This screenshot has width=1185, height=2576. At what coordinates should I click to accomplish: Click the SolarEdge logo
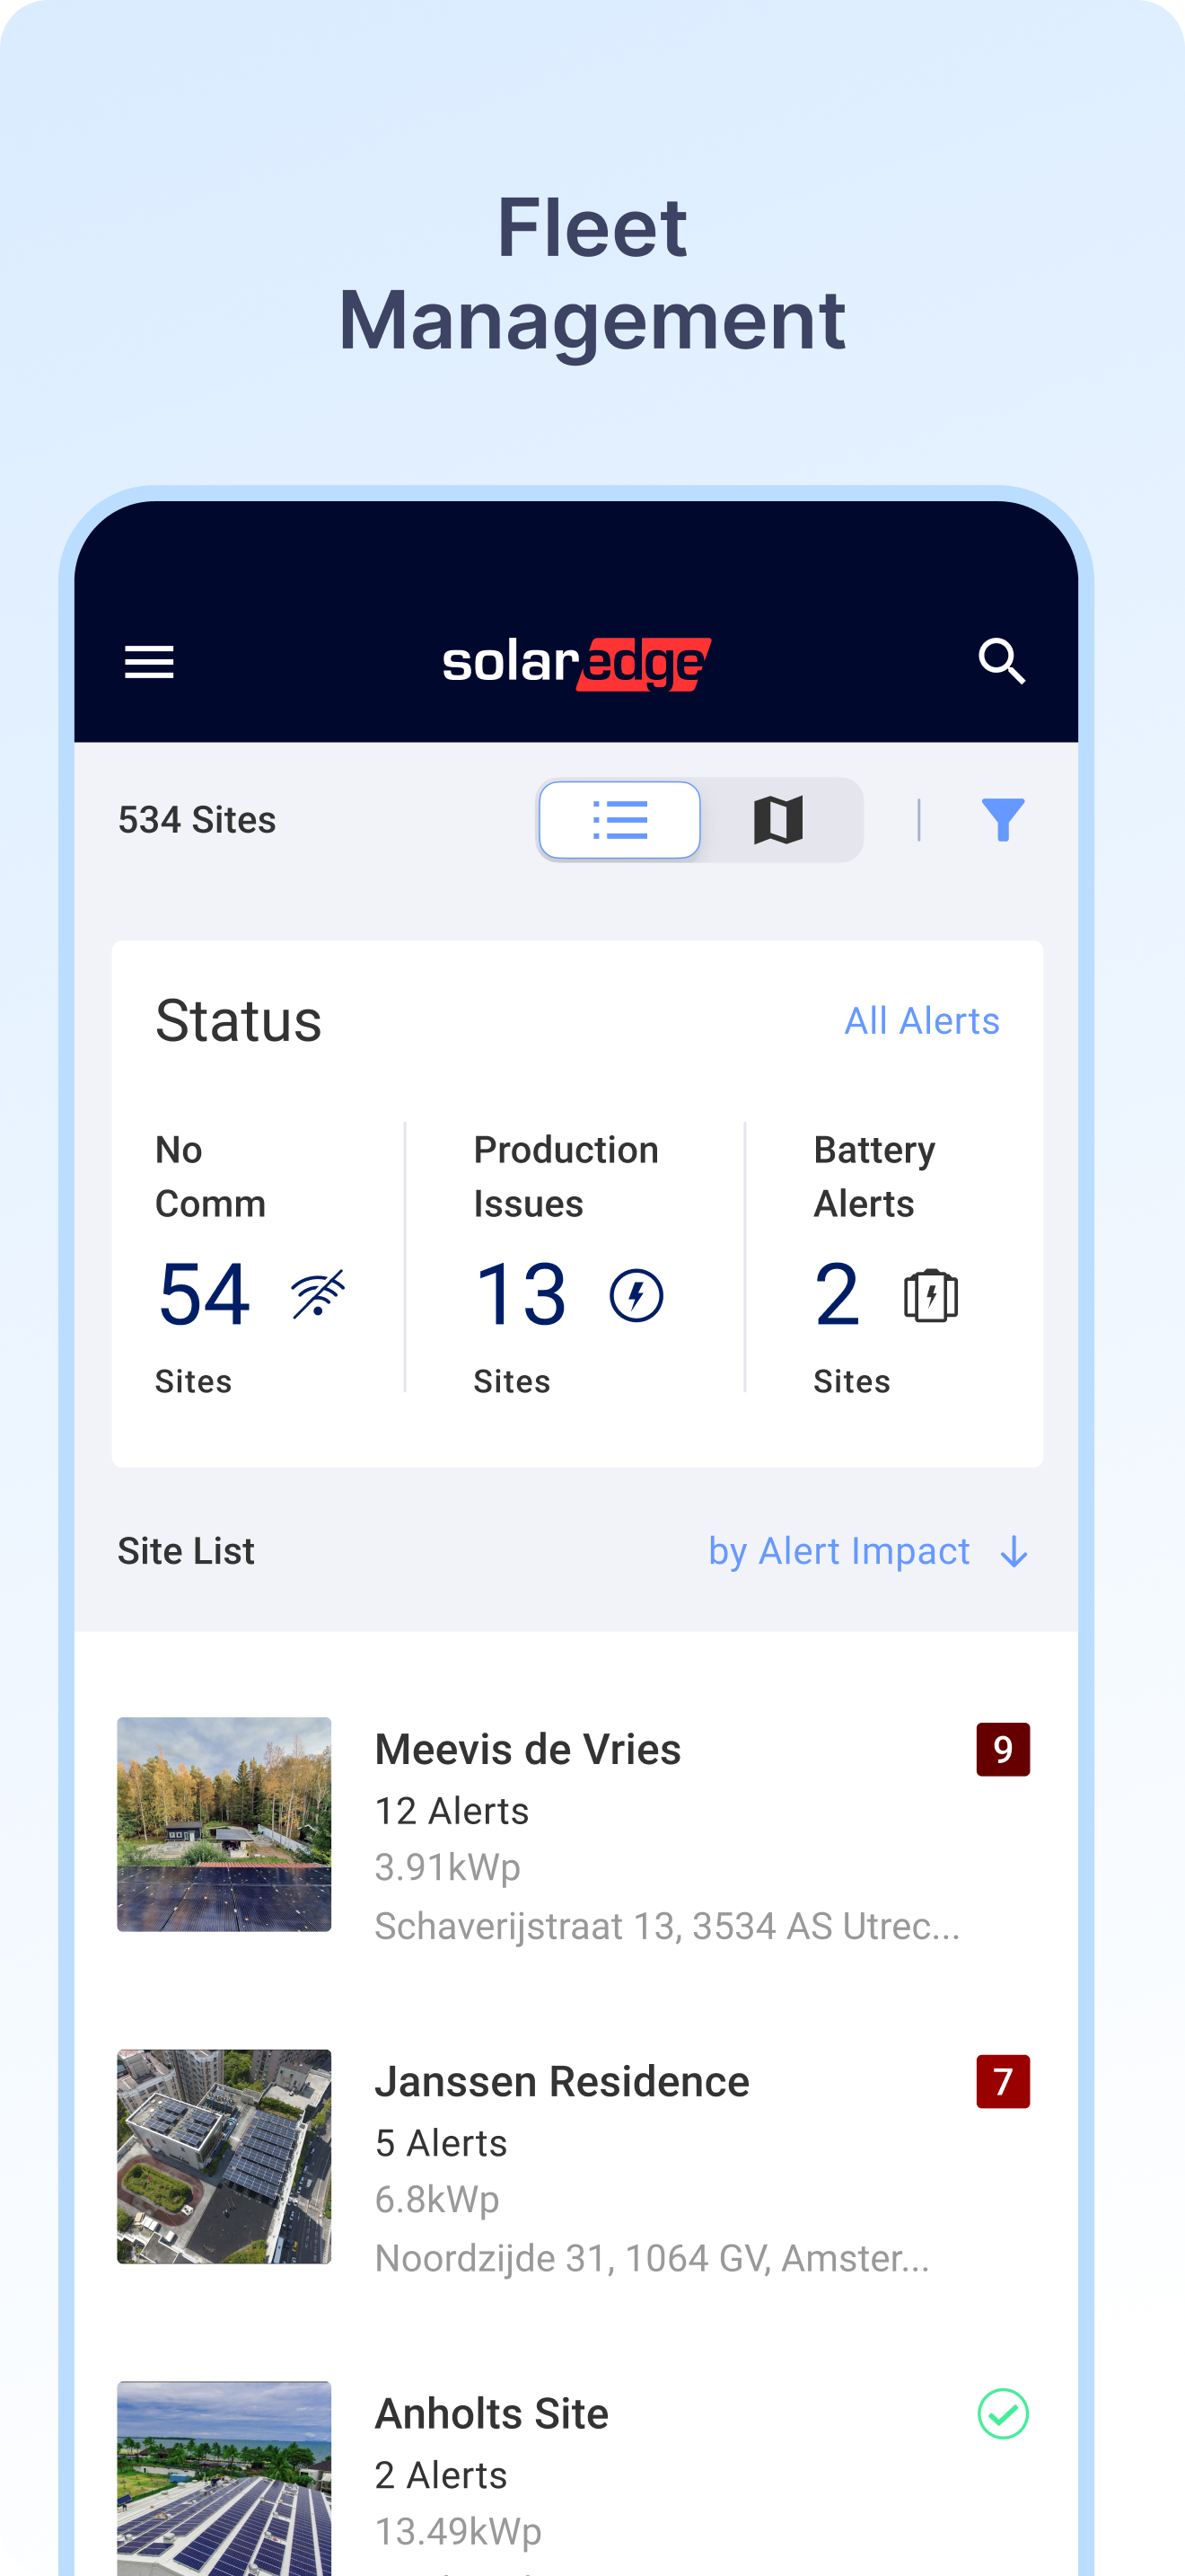coord(576,664)
